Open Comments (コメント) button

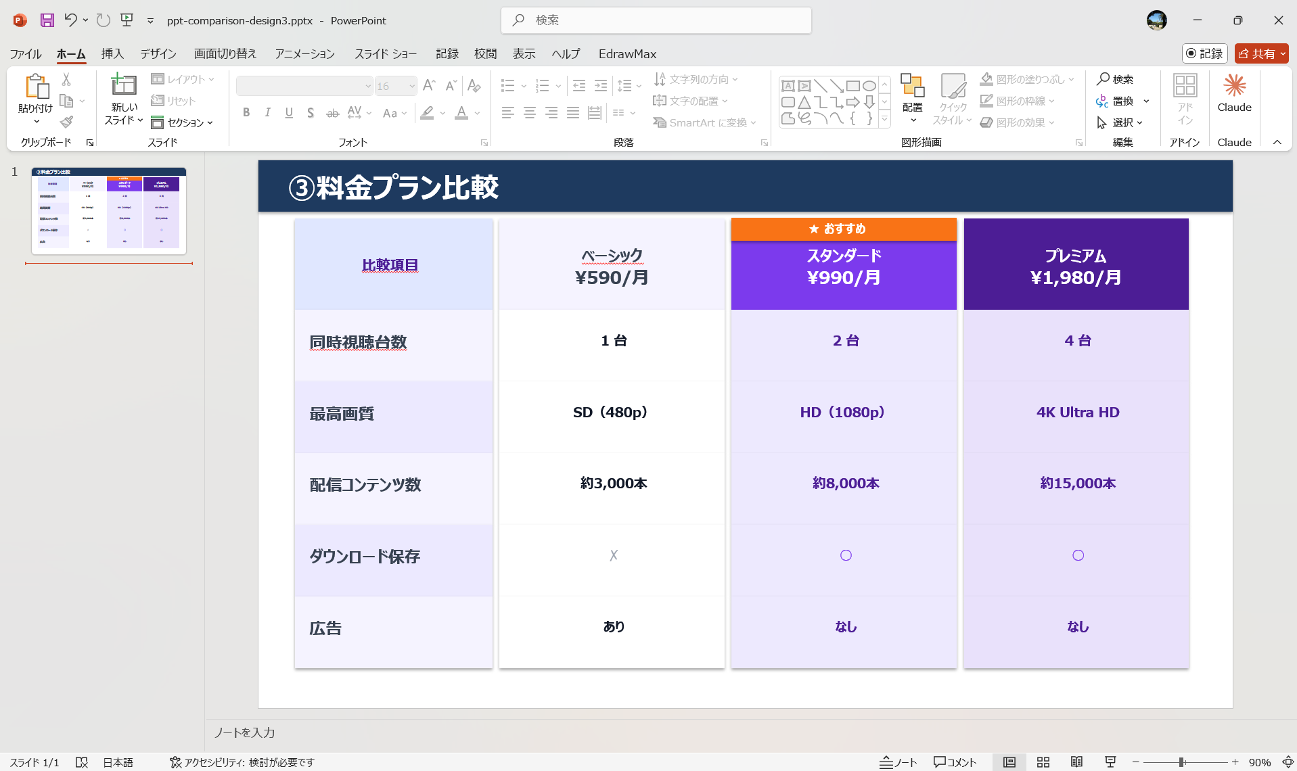pyautogui.click(x=955, y=762)
